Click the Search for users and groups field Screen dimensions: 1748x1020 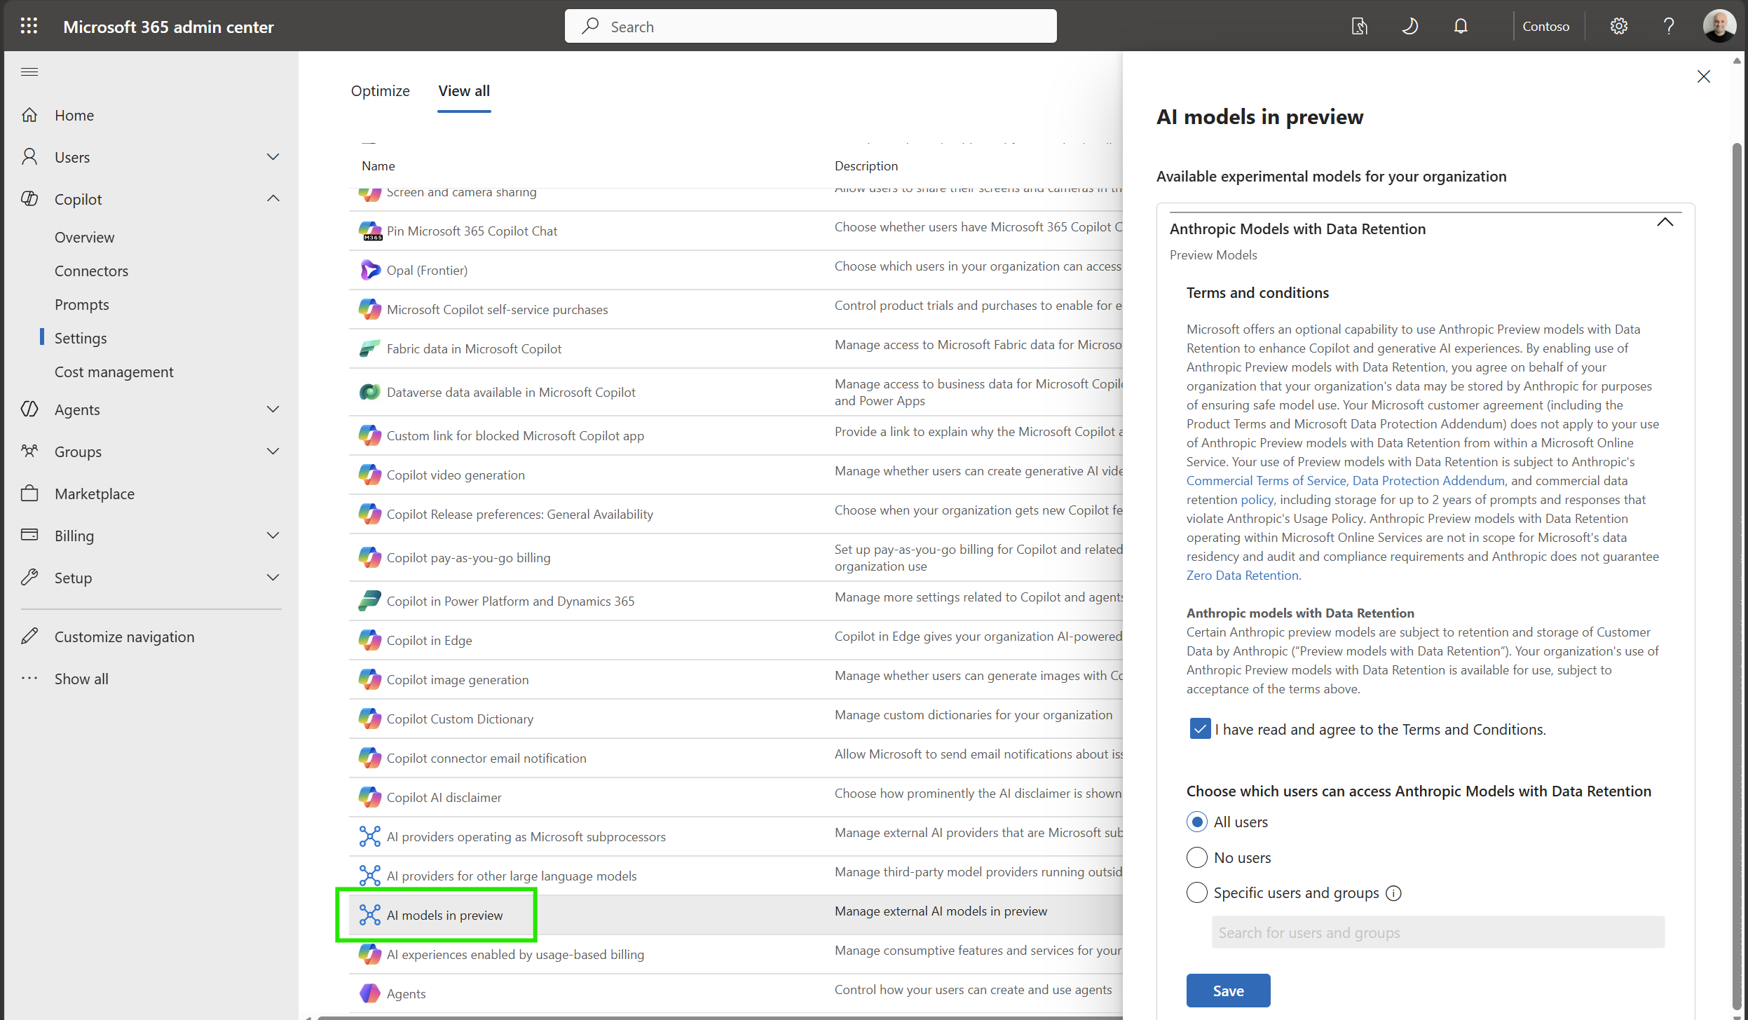[x=1438, y=933]
